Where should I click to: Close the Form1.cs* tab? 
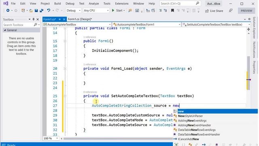[x=64, y=19]
